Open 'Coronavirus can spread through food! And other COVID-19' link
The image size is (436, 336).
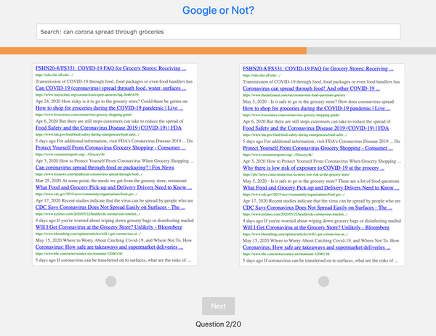click(x=311, y=89)
